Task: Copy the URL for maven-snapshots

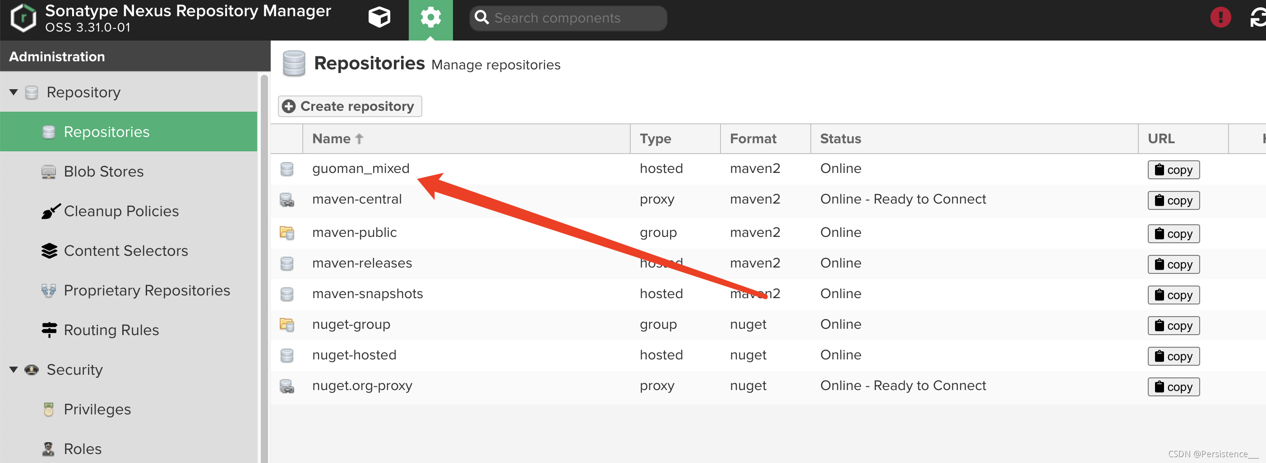Action: coord(1173,295)
